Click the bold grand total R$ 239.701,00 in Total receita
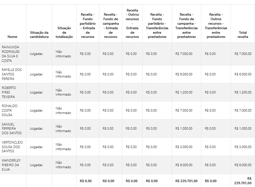Viewport: 255px width, 187px height. 242,181
